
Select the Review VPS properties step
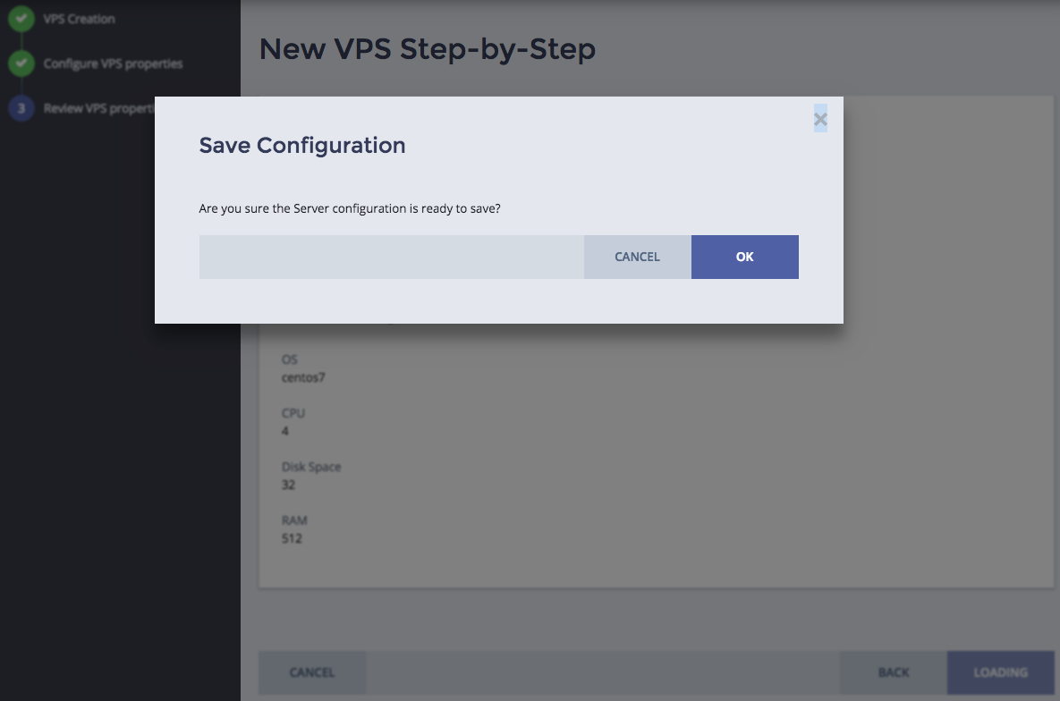98,109
